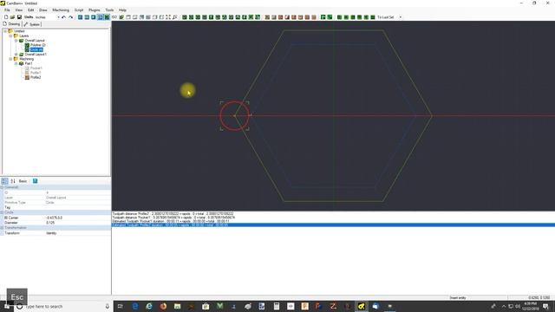Click the Transform Identity value field
This screenshot has height=312, width=555.
tap(78, 233)
